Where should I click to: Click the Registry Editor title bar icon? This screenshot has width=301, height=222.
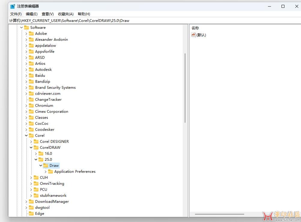click(x=13, y=6)
